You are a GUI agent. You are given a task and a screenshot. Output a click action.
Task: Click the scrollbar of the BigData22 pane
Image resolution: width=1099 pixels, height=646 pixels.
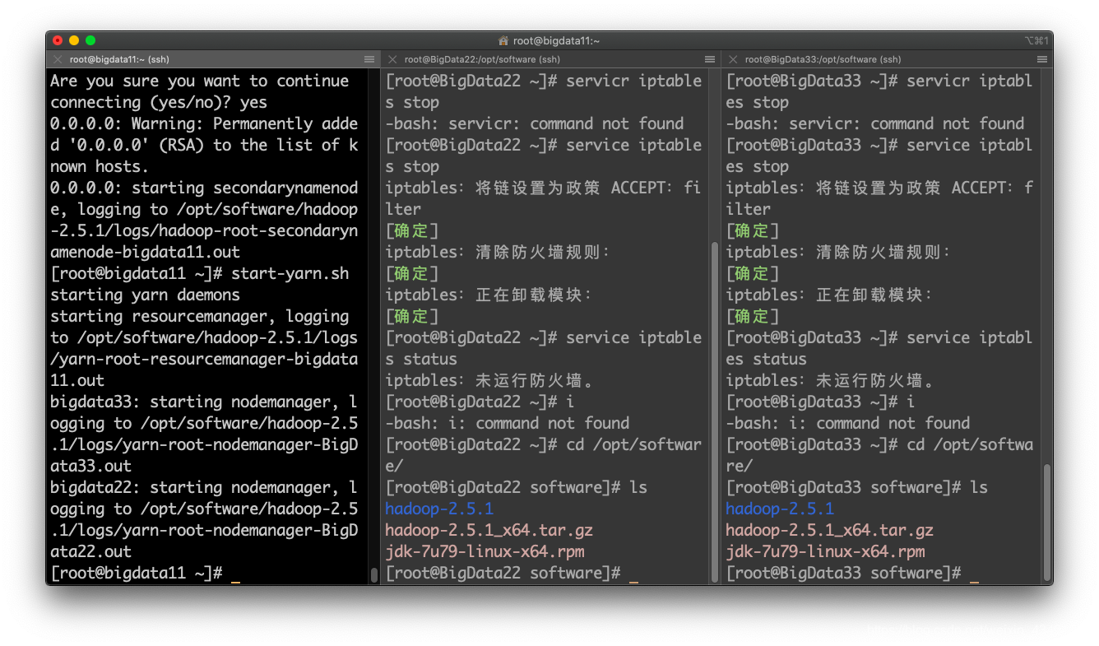715,411
